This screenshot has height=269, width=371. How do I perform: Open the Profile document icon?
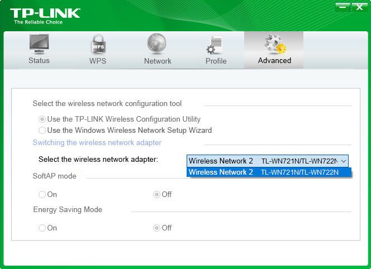pyautogui.click(x=216, y=45)
